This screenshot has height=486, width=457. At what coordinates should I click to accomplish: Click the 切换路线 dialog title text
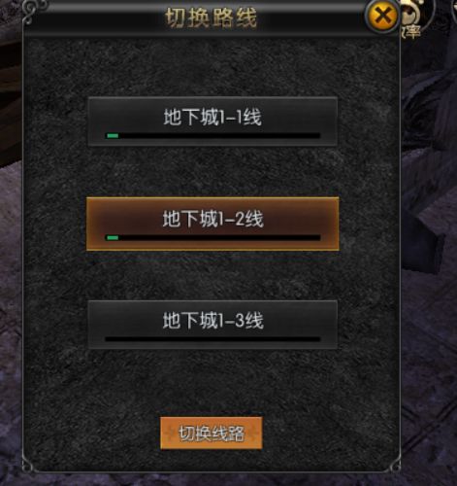tap(212, 17)
